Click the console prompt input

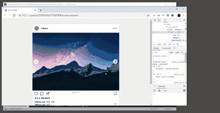(170, 94)
